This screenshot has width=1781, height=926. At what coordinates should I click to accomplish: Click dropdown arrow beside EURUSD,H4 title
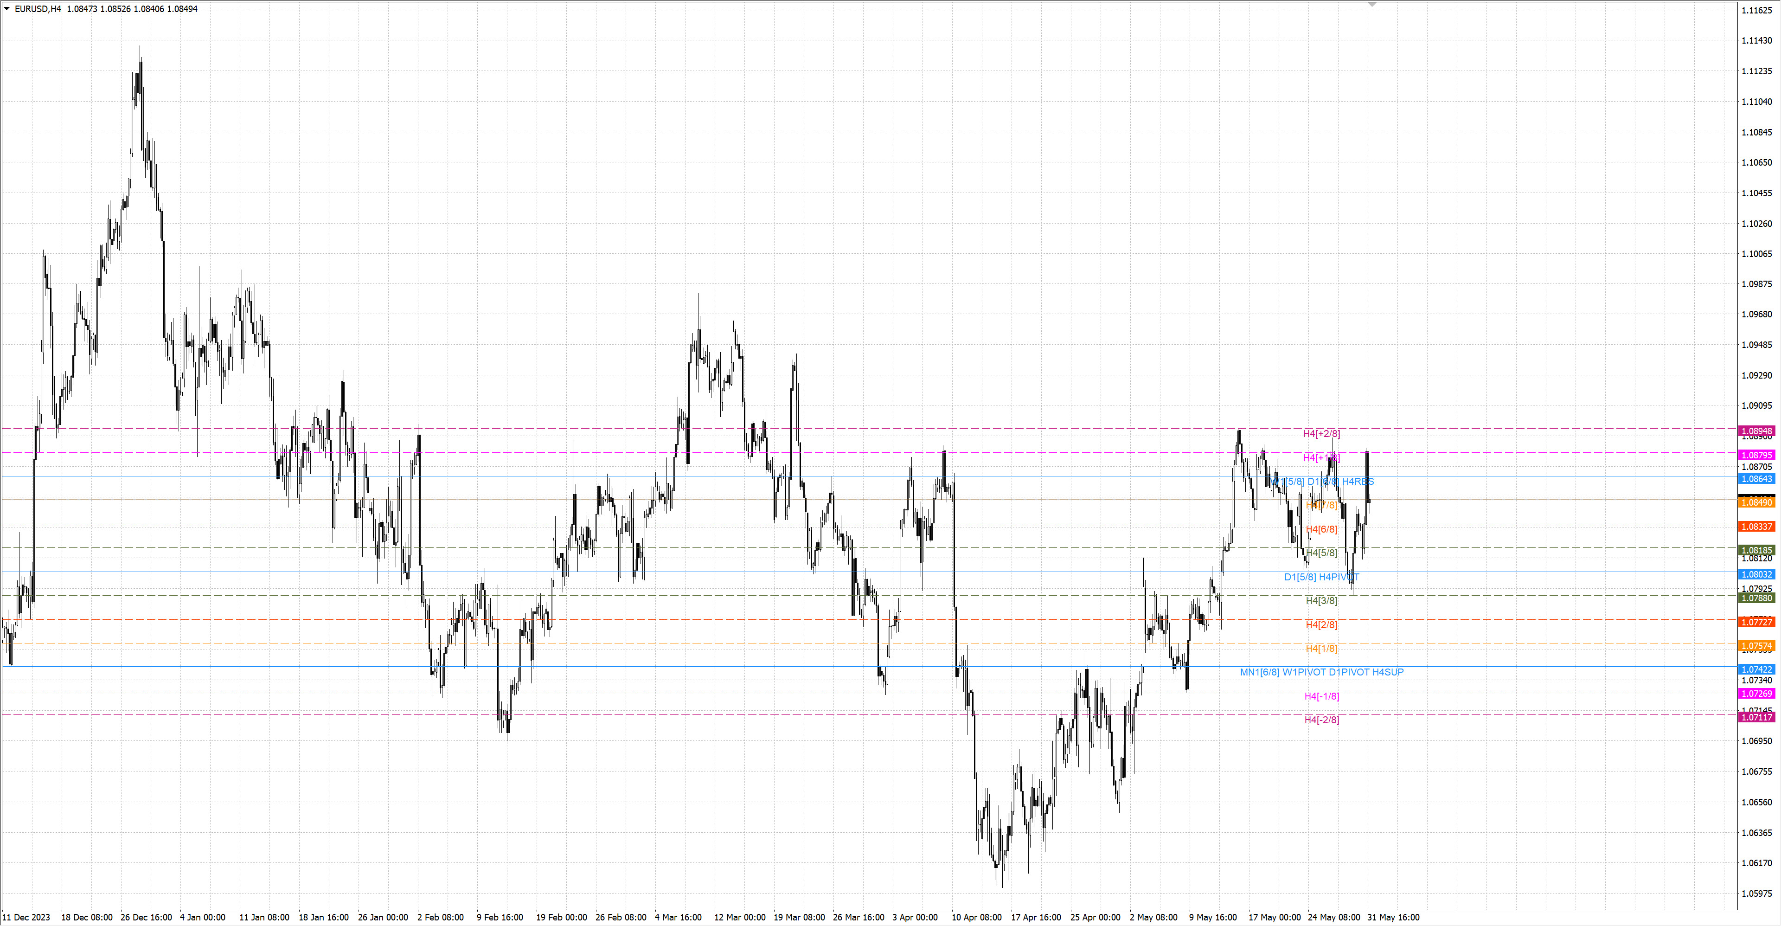[7, 9]
